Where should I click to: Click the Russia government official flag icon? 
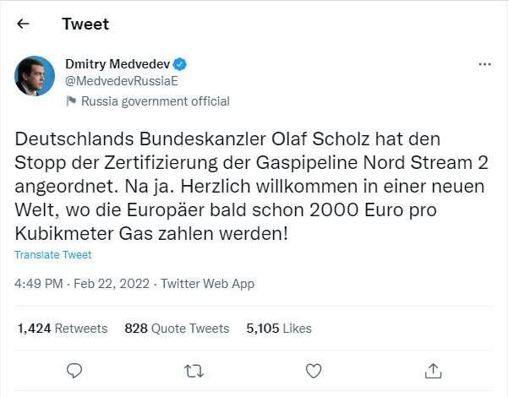click(71, 101)
